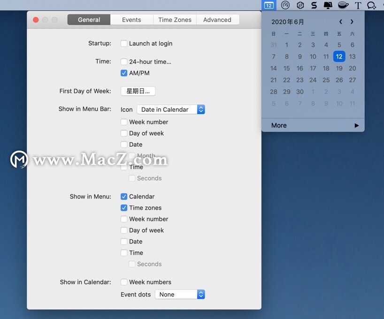Image resolution: width=384 pixels, height=319 pixels.
Task: Enable 24-hour time option
Action: (x=124, y=62)
